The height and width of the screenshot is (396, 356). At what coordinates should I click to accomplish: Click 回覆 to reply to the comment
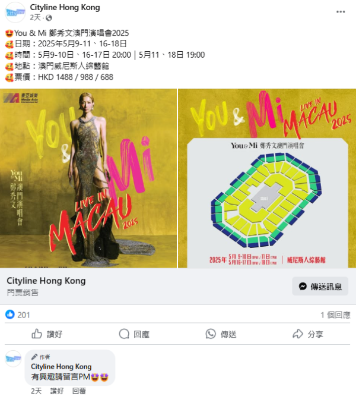pos(79,391)
